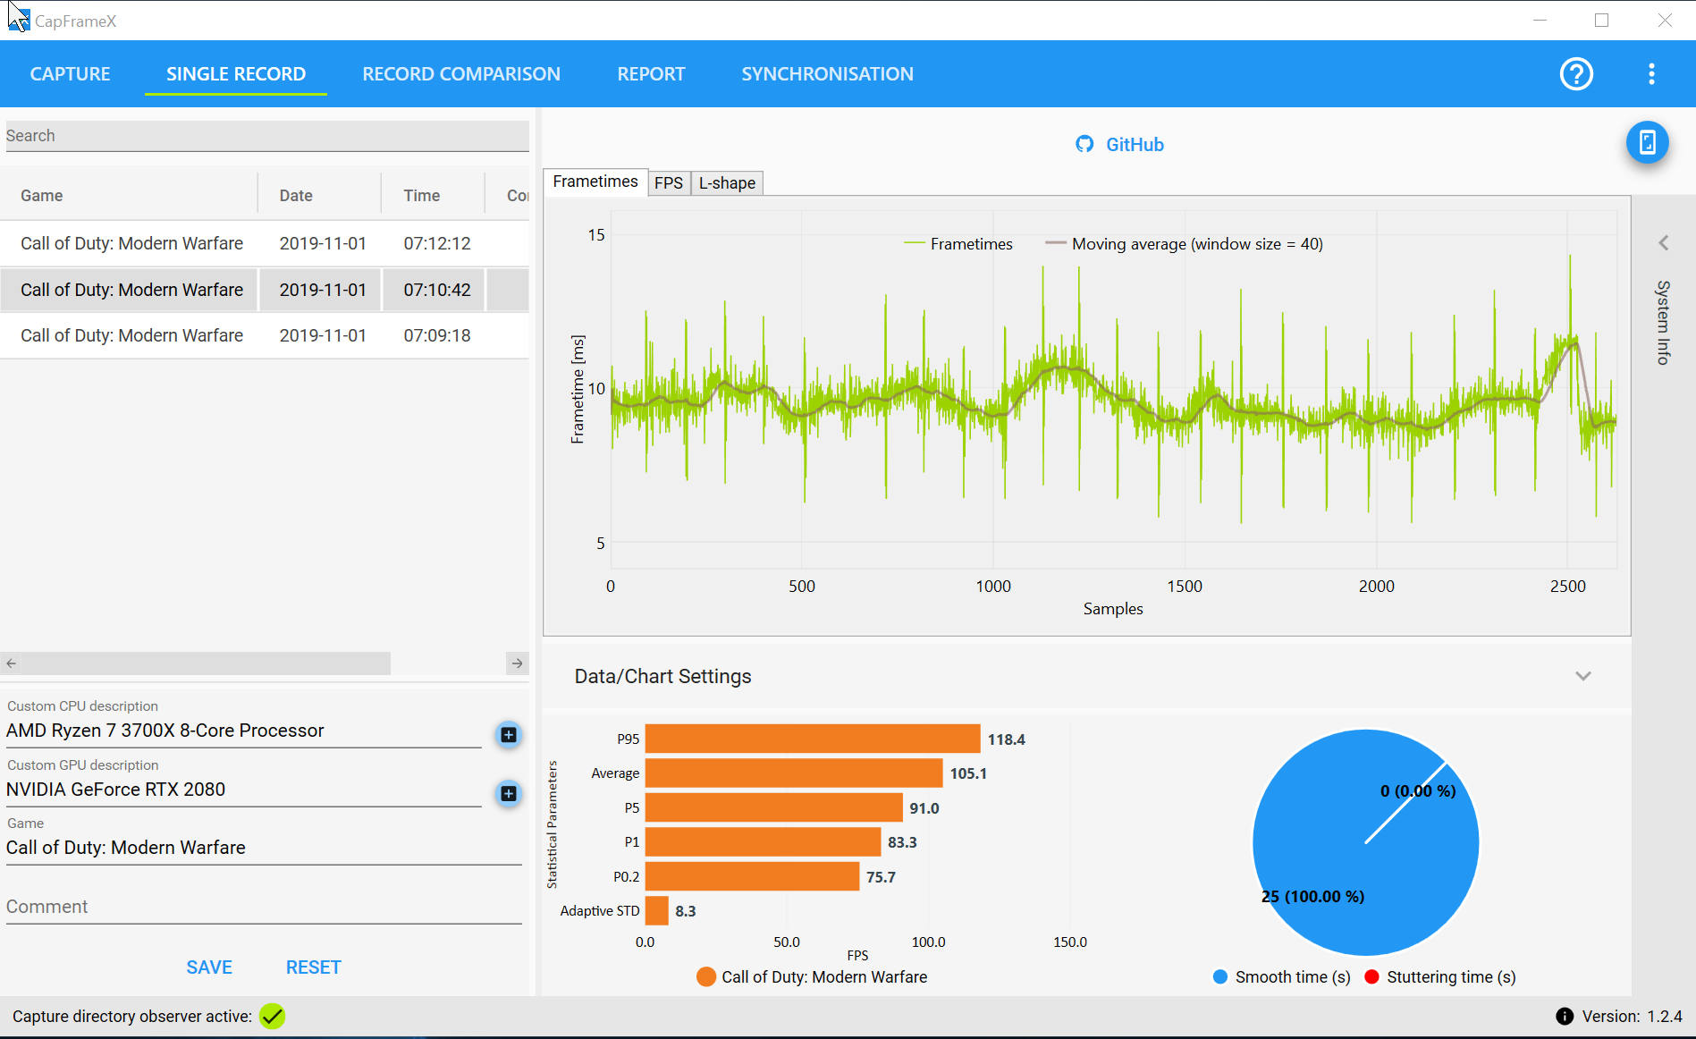Click the Data/Chart Settings header

pyautogui.click(x=1086, y=677)
